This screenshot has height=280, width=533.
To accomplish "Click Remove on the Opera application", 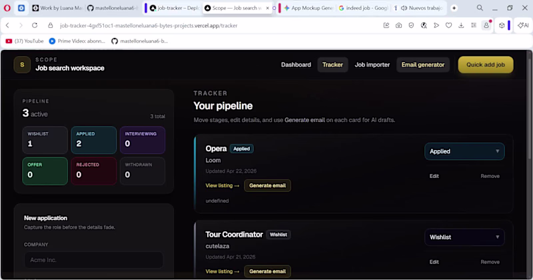I will click(x=490, y=176).
